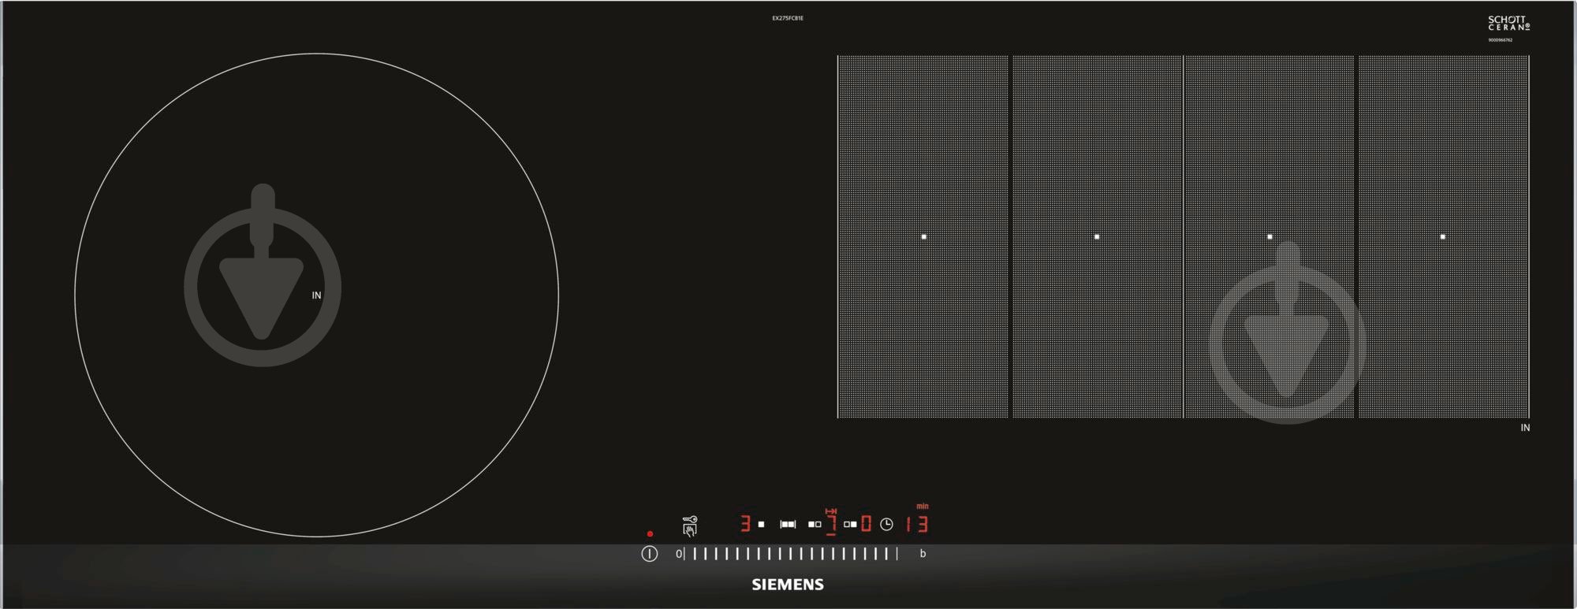
Task: Tap the timer clock icon
Action: (x=886, y=525)
